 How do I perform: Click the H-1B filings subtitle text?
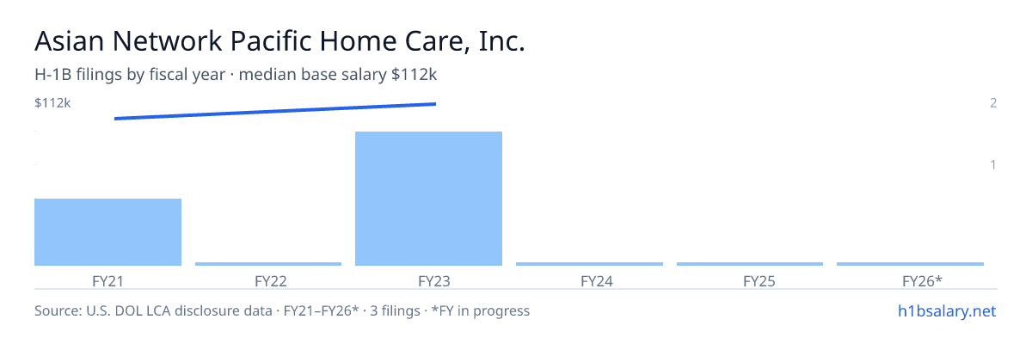(x=236, y=75)
